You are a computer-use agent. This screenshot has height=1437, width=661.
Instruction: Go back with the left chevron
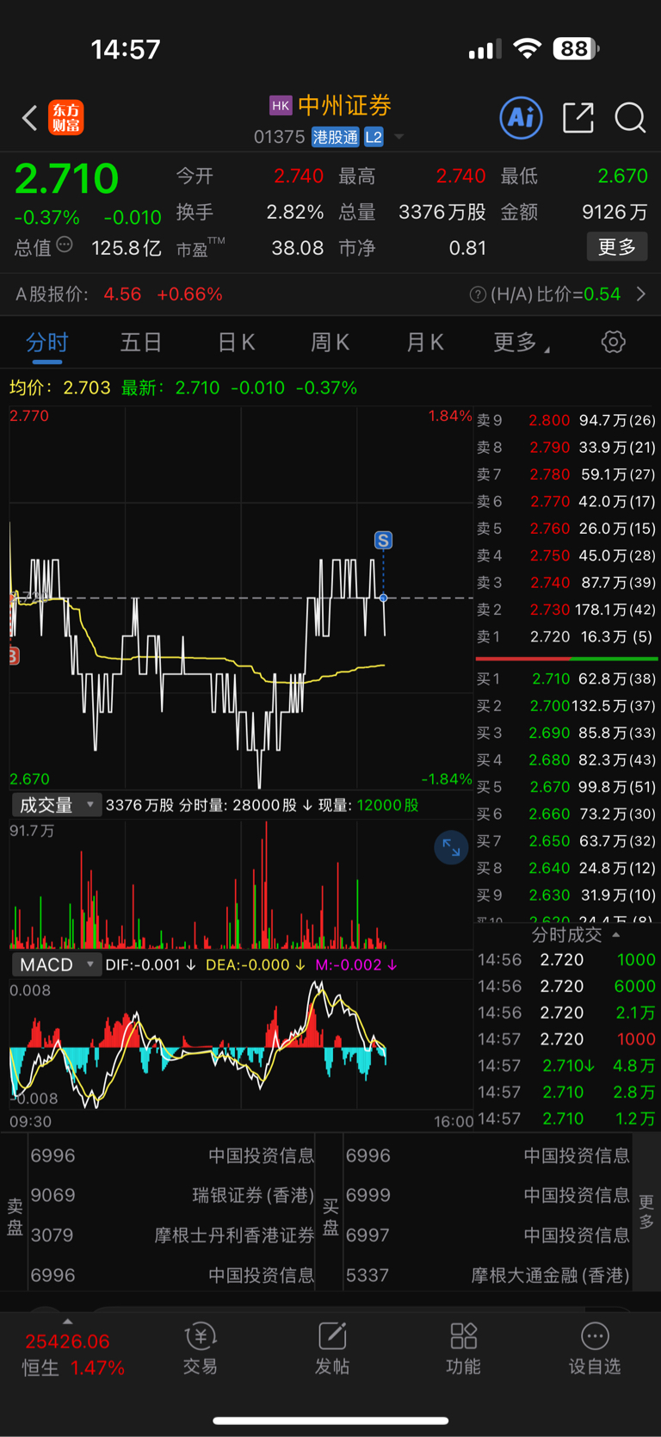point(30,118)
